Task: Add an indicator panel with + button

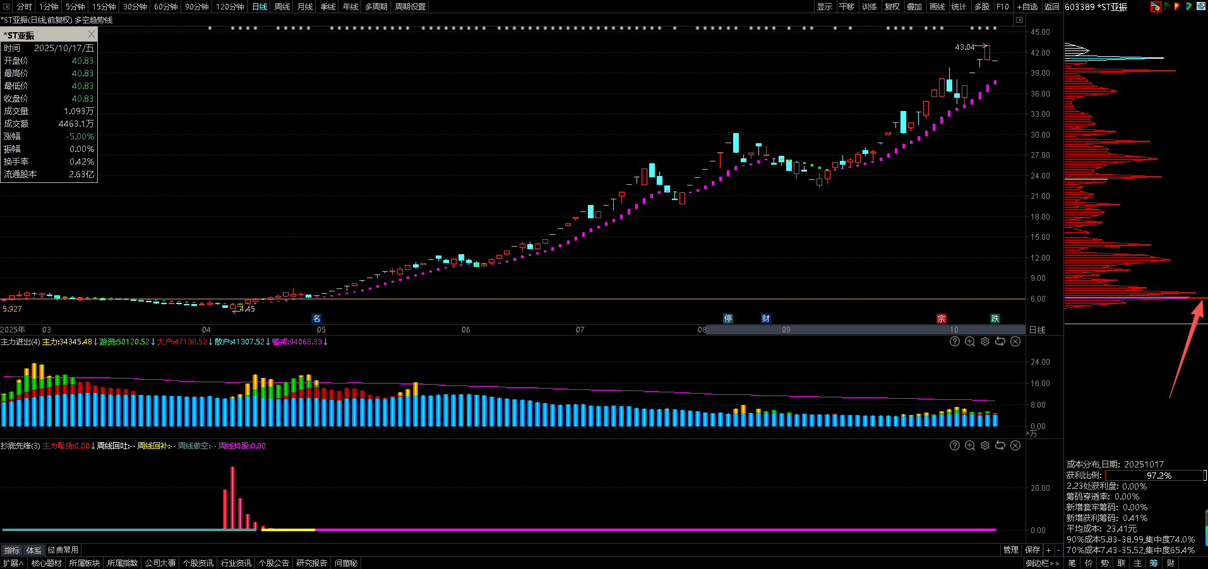Action: click(1049, 550)
